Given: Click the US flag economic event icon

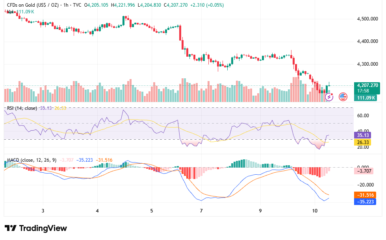Looking at the screenshot, I should (x=343, y=97).
